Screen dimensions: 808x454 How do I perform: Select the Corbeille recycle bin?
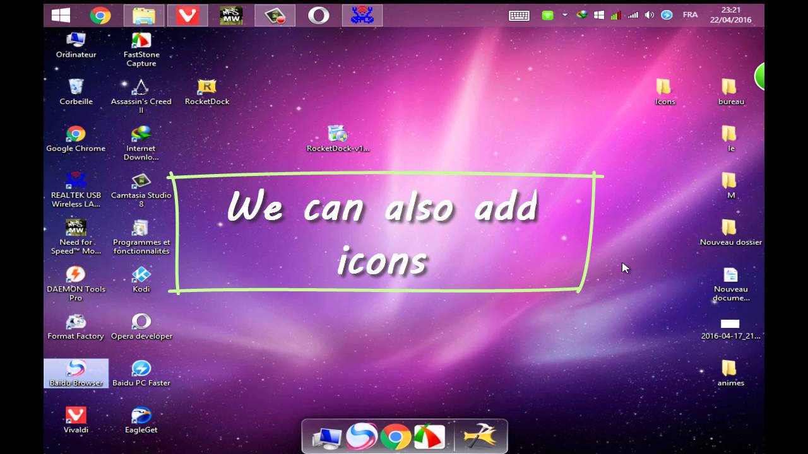coord(76,91)
